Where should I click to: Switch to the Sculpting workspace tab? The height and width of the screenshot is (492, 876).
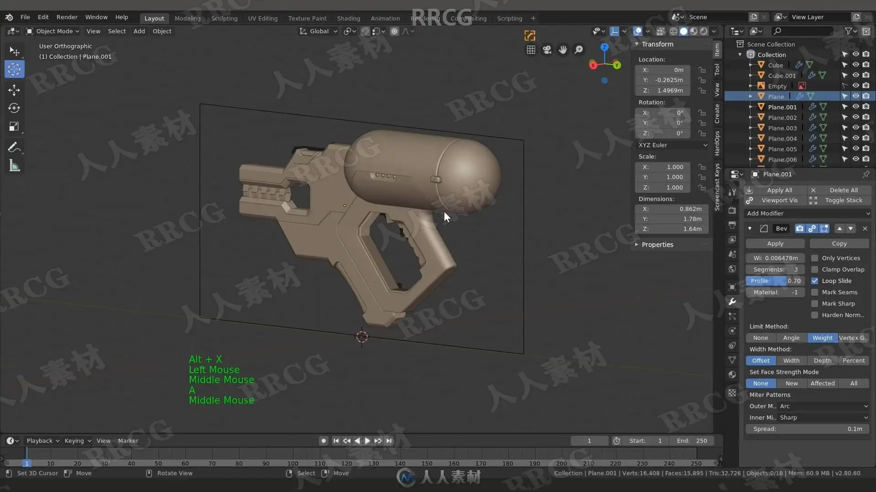pos(224,18)
